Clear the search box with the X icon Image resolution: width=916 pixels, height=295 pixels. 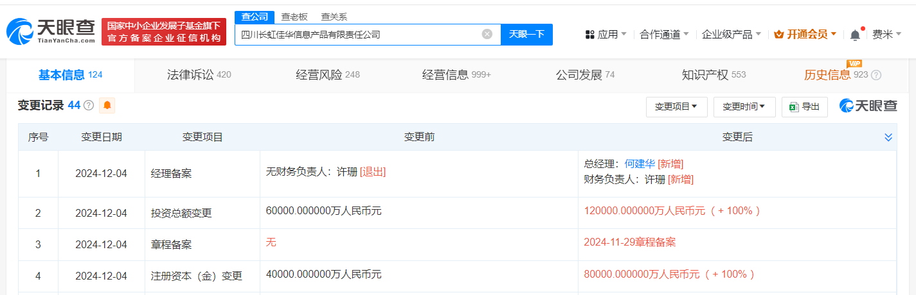tap(487, 35)
